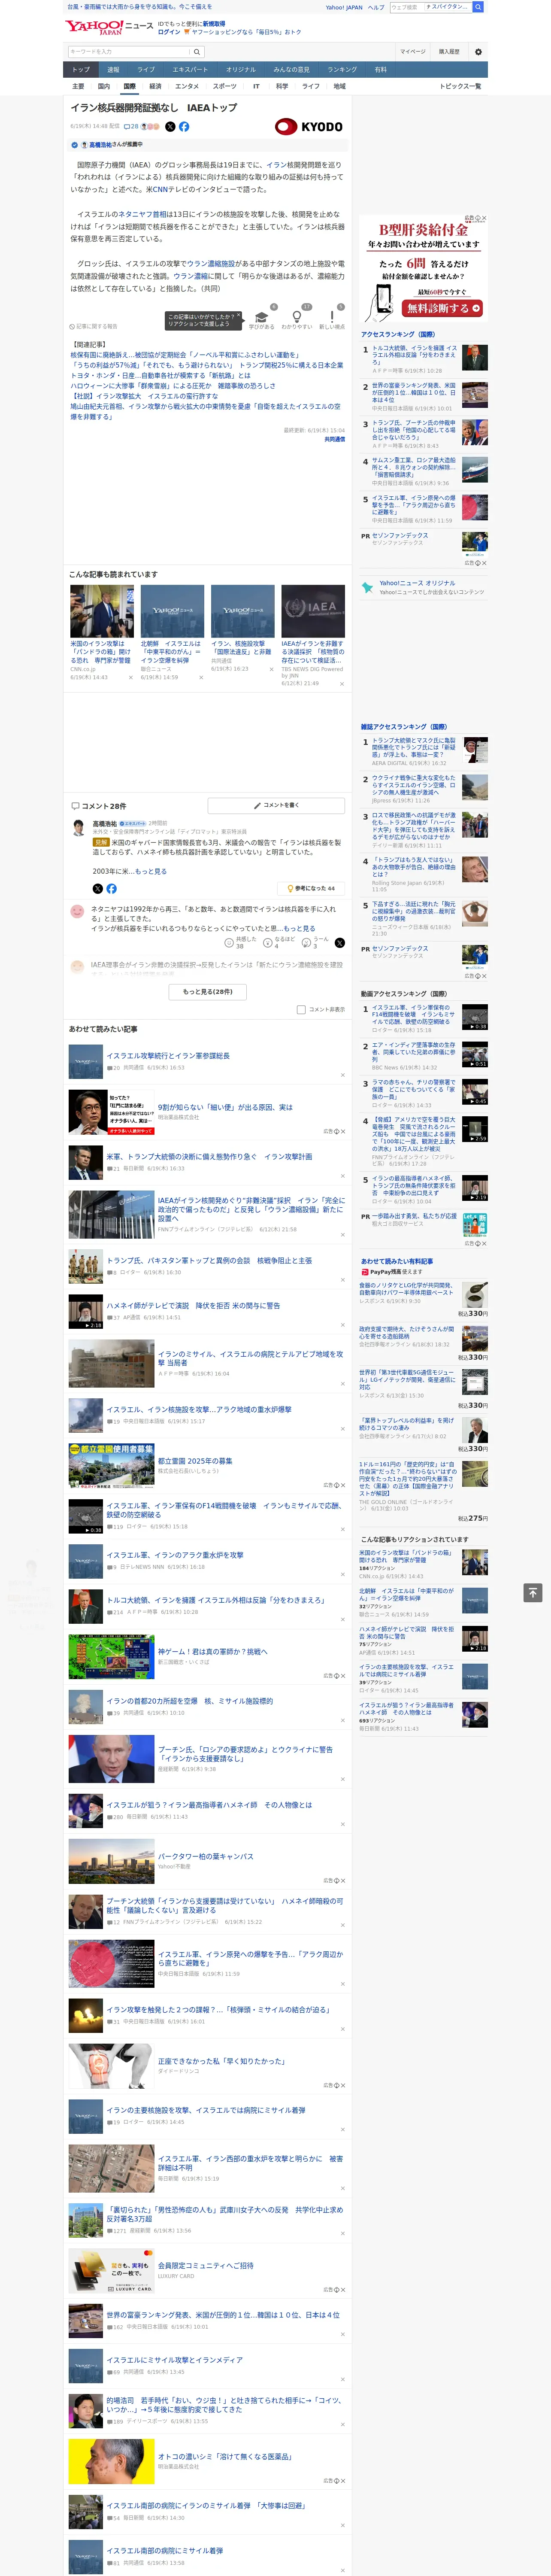551x2576 pixels.
Task: Toggle the コメント非表示 checkbox
Action: [x=301, y=1009]
